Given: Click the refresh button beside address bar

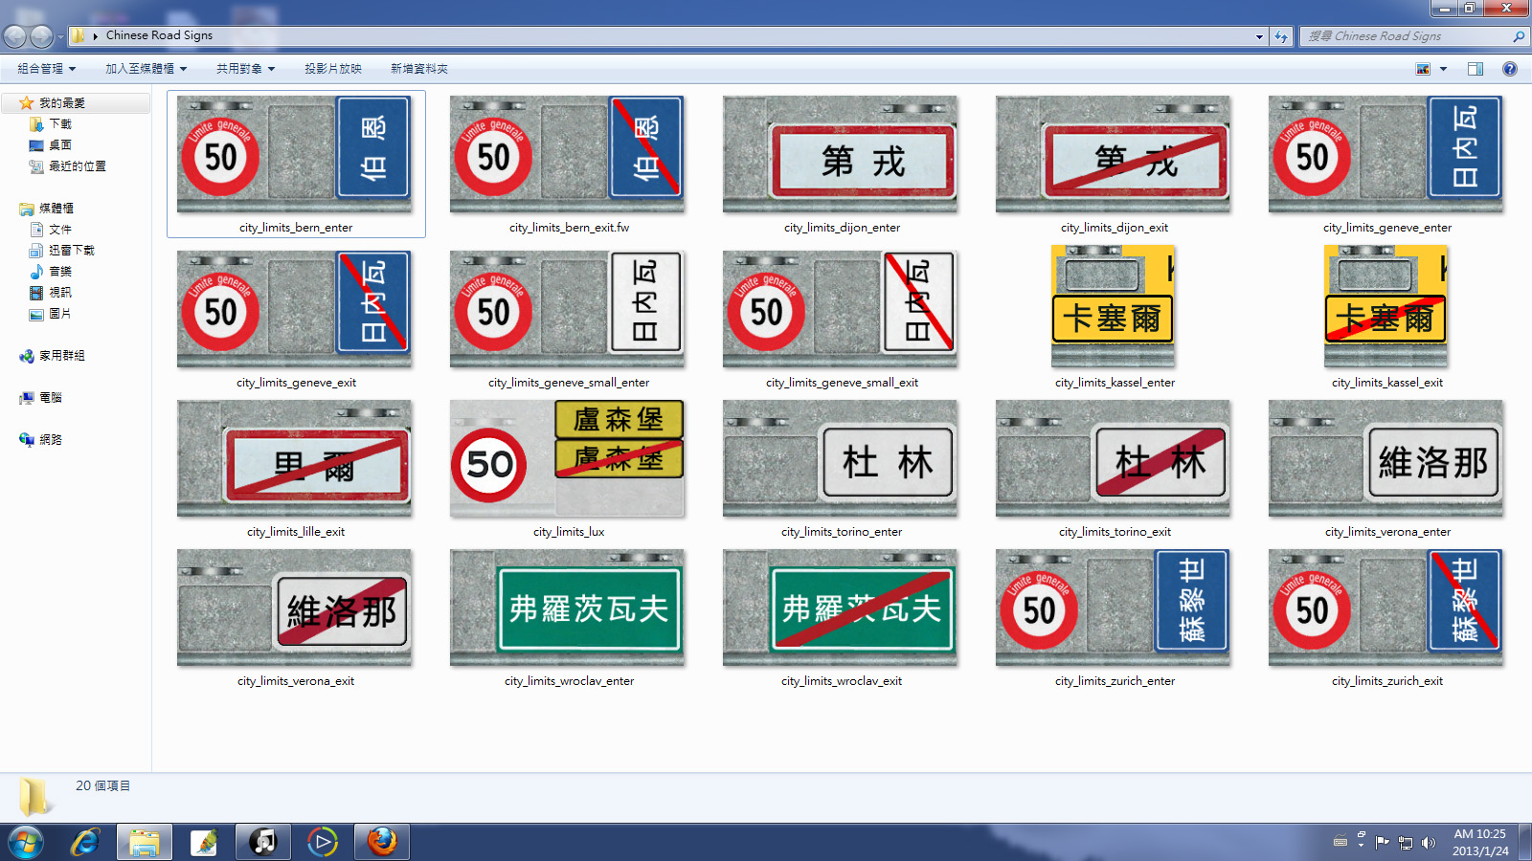Looking at the screenshot, I should (x=1281, y=36).
